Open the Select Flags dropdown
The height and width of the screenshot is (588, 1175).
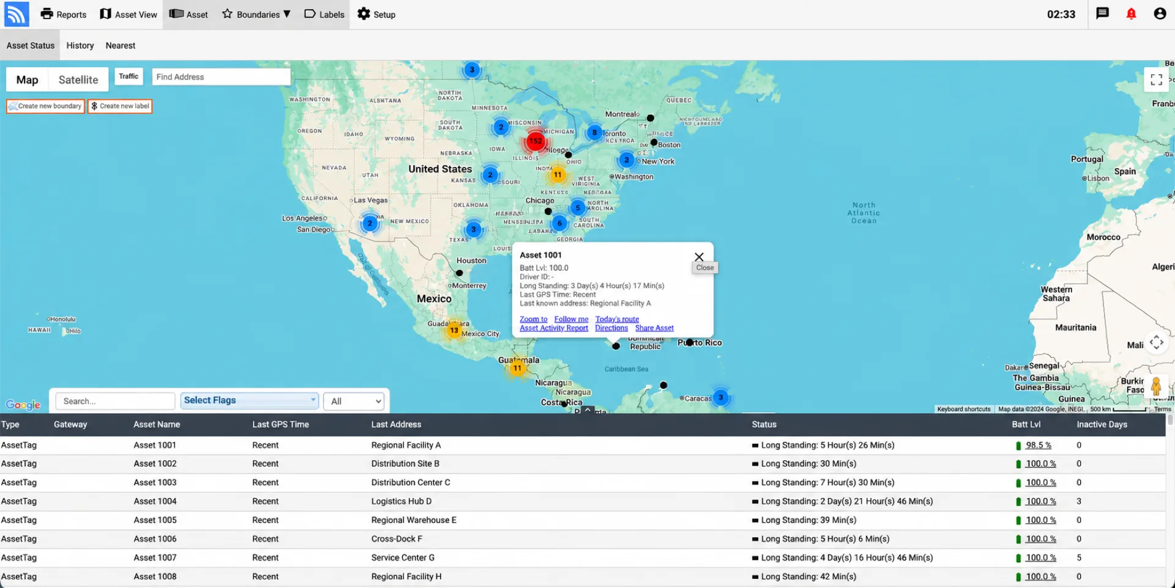250,401
